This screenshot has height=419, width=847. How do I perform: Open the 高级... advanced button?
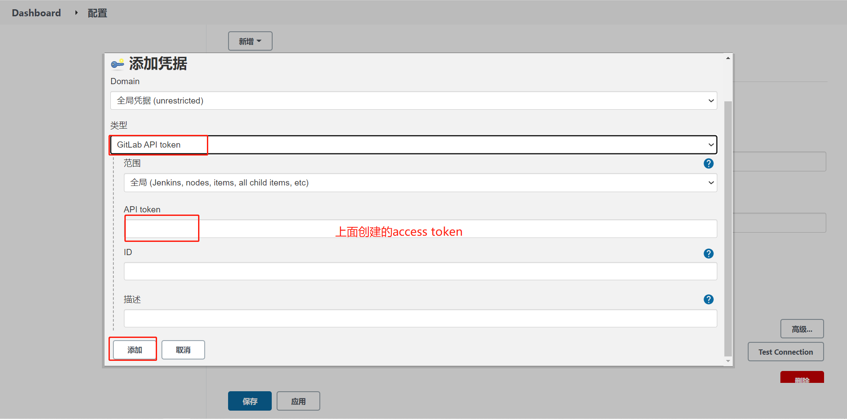[x=802, y=329]
